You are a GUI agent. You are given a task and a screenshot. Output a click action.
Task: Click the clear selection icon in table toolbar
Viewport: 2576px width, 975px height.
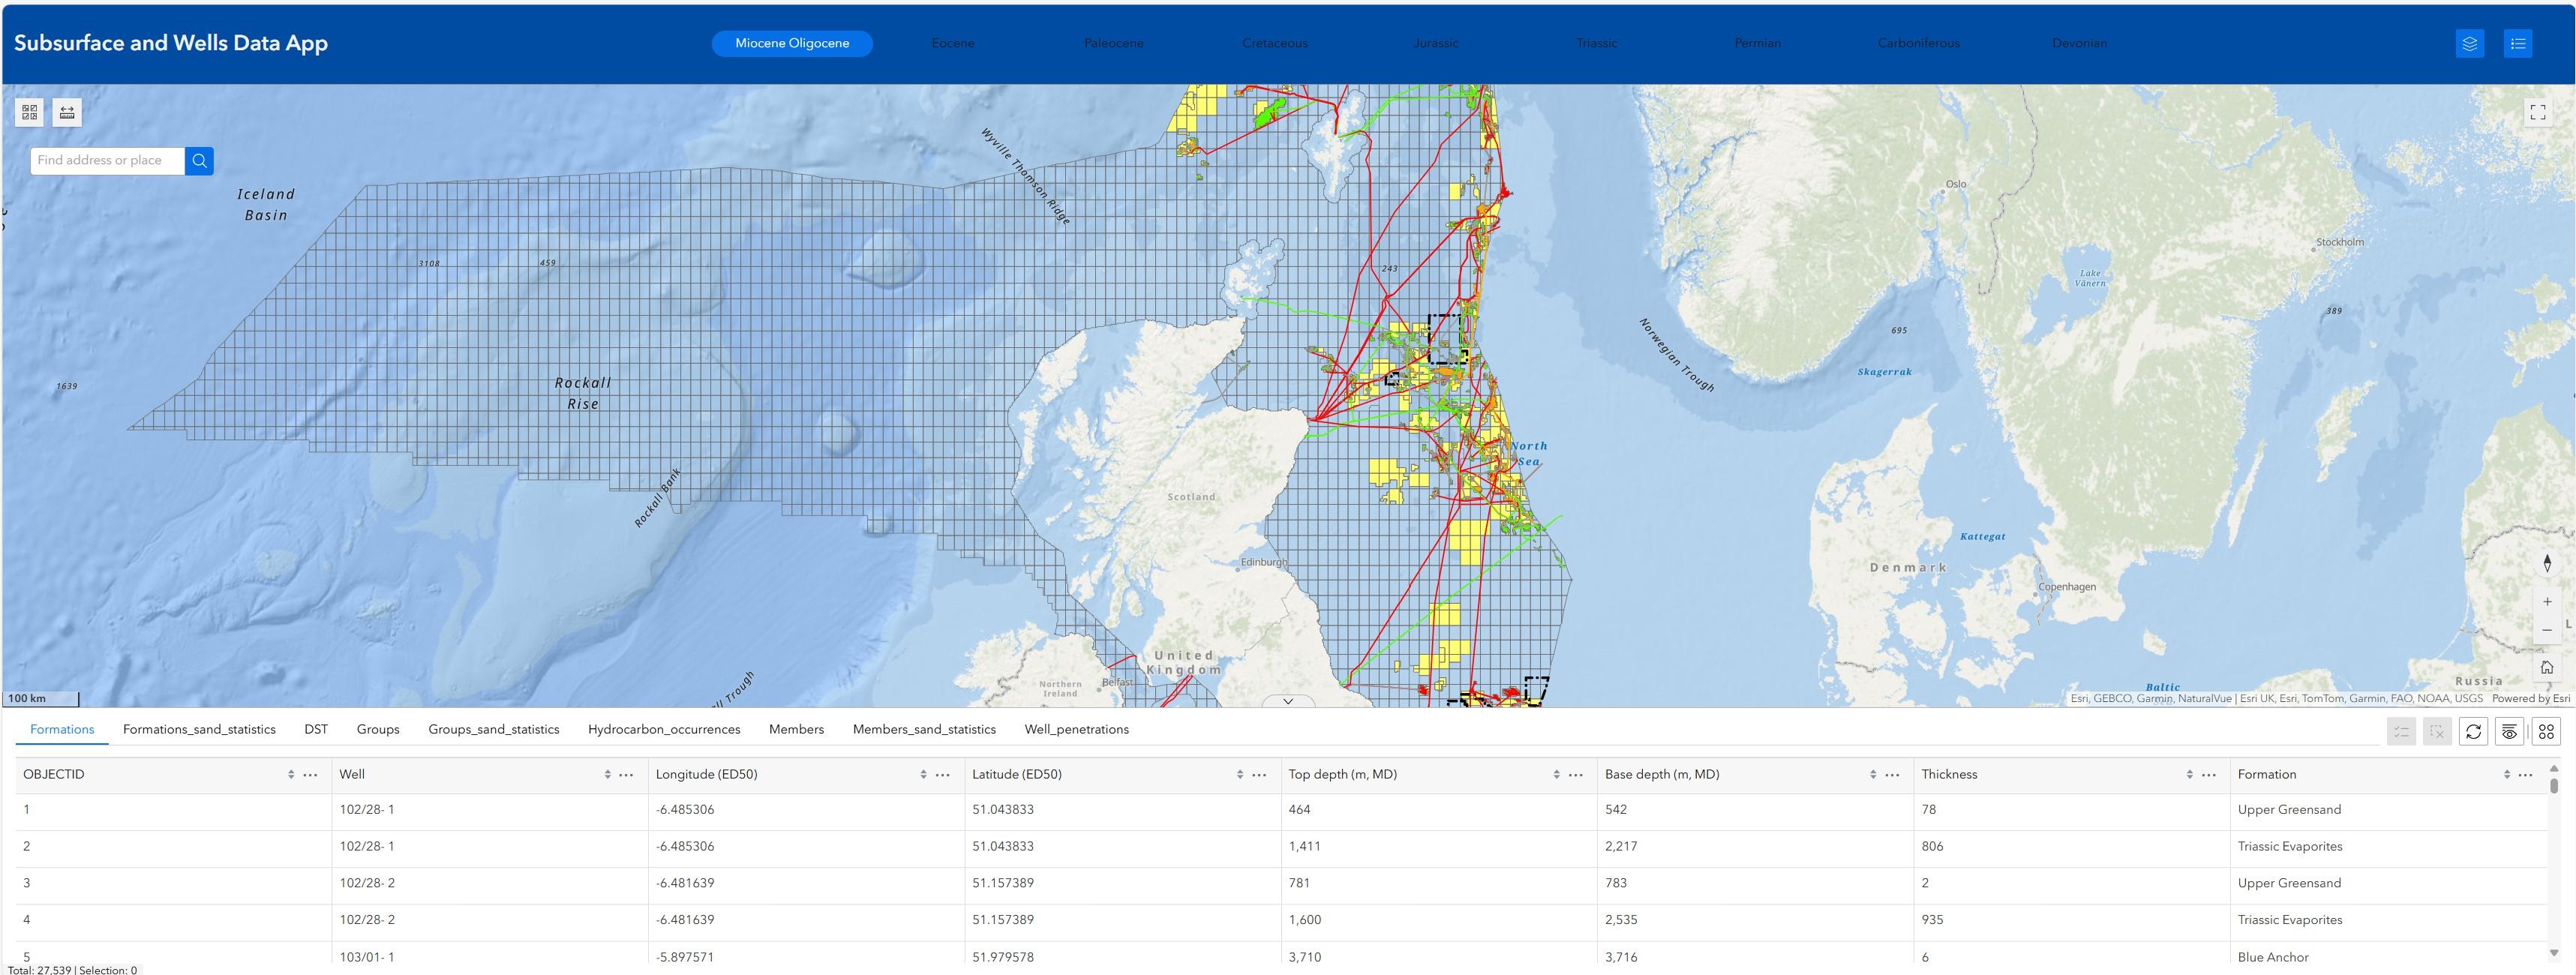[2438, 731]
